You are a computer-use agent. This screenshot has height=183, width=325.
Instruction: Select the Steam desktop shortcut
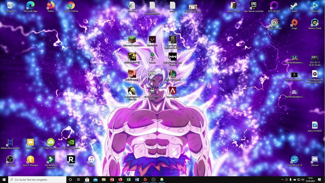click(x=294, y=7)
